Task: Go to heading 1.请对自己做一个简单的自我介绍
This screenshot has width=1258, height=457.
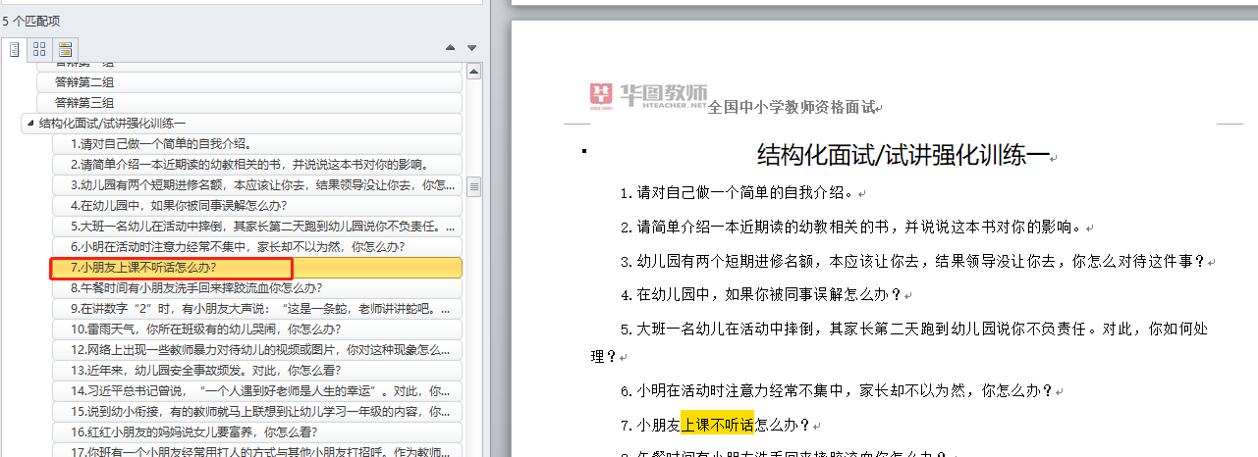Action: click(160, 144)
